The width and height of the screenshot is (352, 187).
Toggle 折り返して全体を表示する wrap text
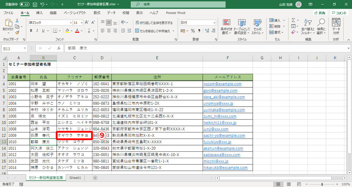click(x=154, y=22)
